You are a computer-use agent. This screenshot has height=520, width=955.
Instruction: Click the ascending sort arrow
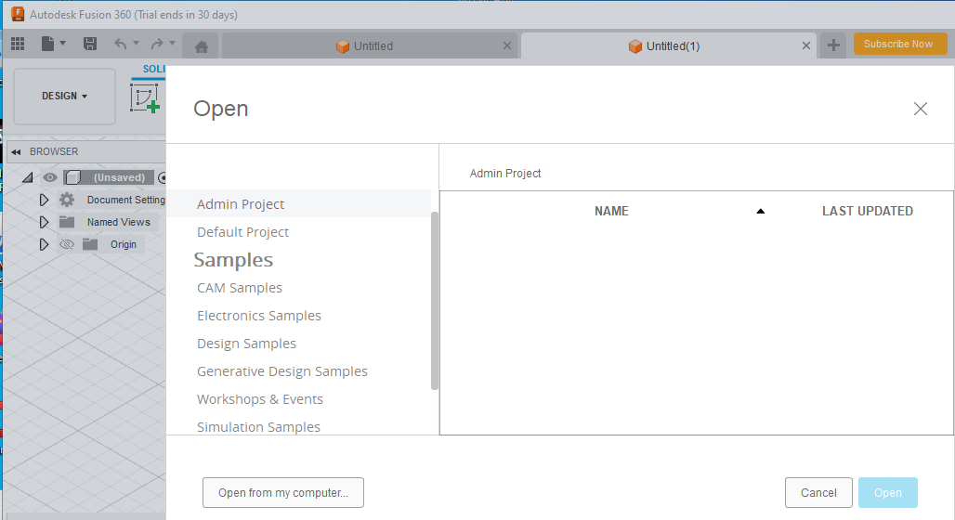coord(760,212)
